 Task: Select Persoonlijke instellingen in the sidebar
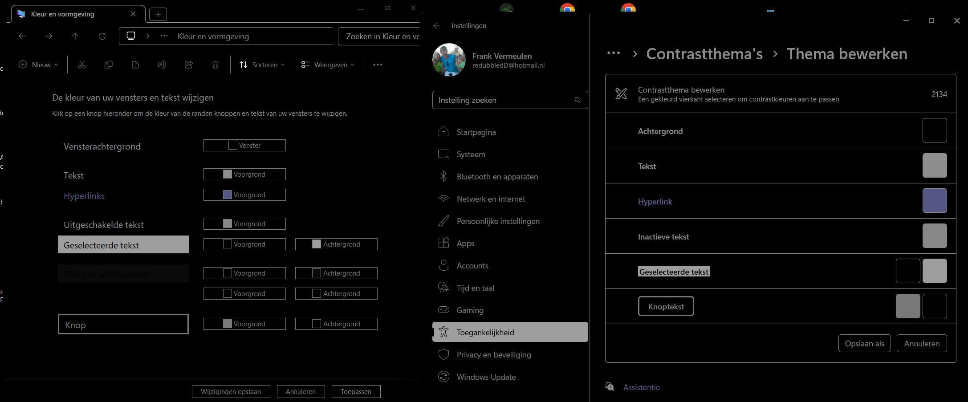pyautogui.click(x=510, y=221)
